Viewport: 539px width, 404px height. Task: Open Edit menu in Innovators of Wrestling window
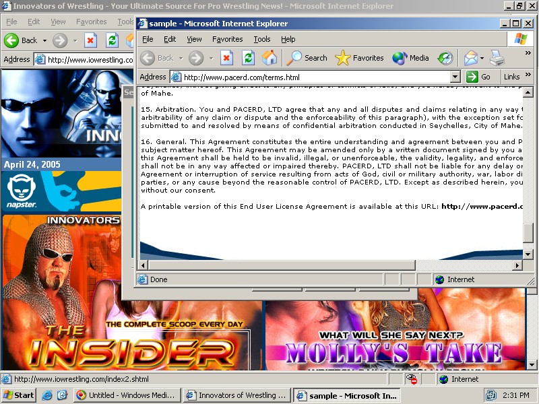(x=34, y=22)
